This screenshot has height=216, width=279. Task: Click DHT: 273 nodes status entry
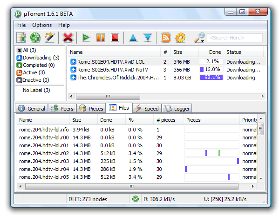coord(88,199)
